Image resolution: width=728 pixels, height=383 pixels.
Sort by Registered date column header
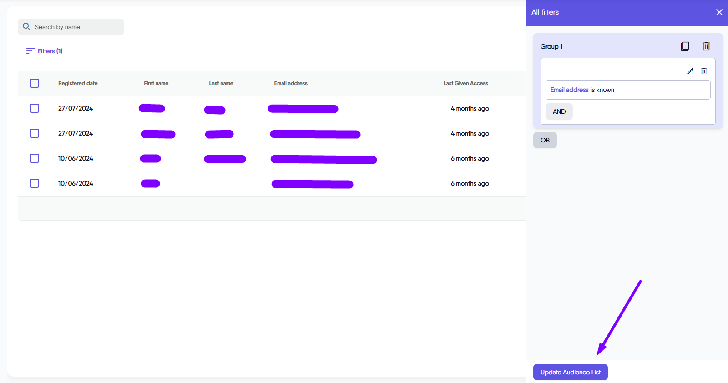click(78, 83)
